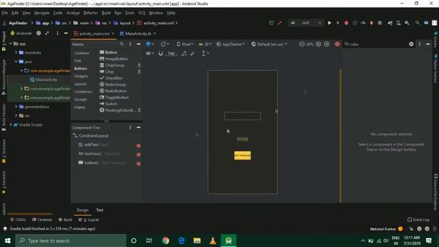Open the Event Log
The image size is (439, 247).
418,220
